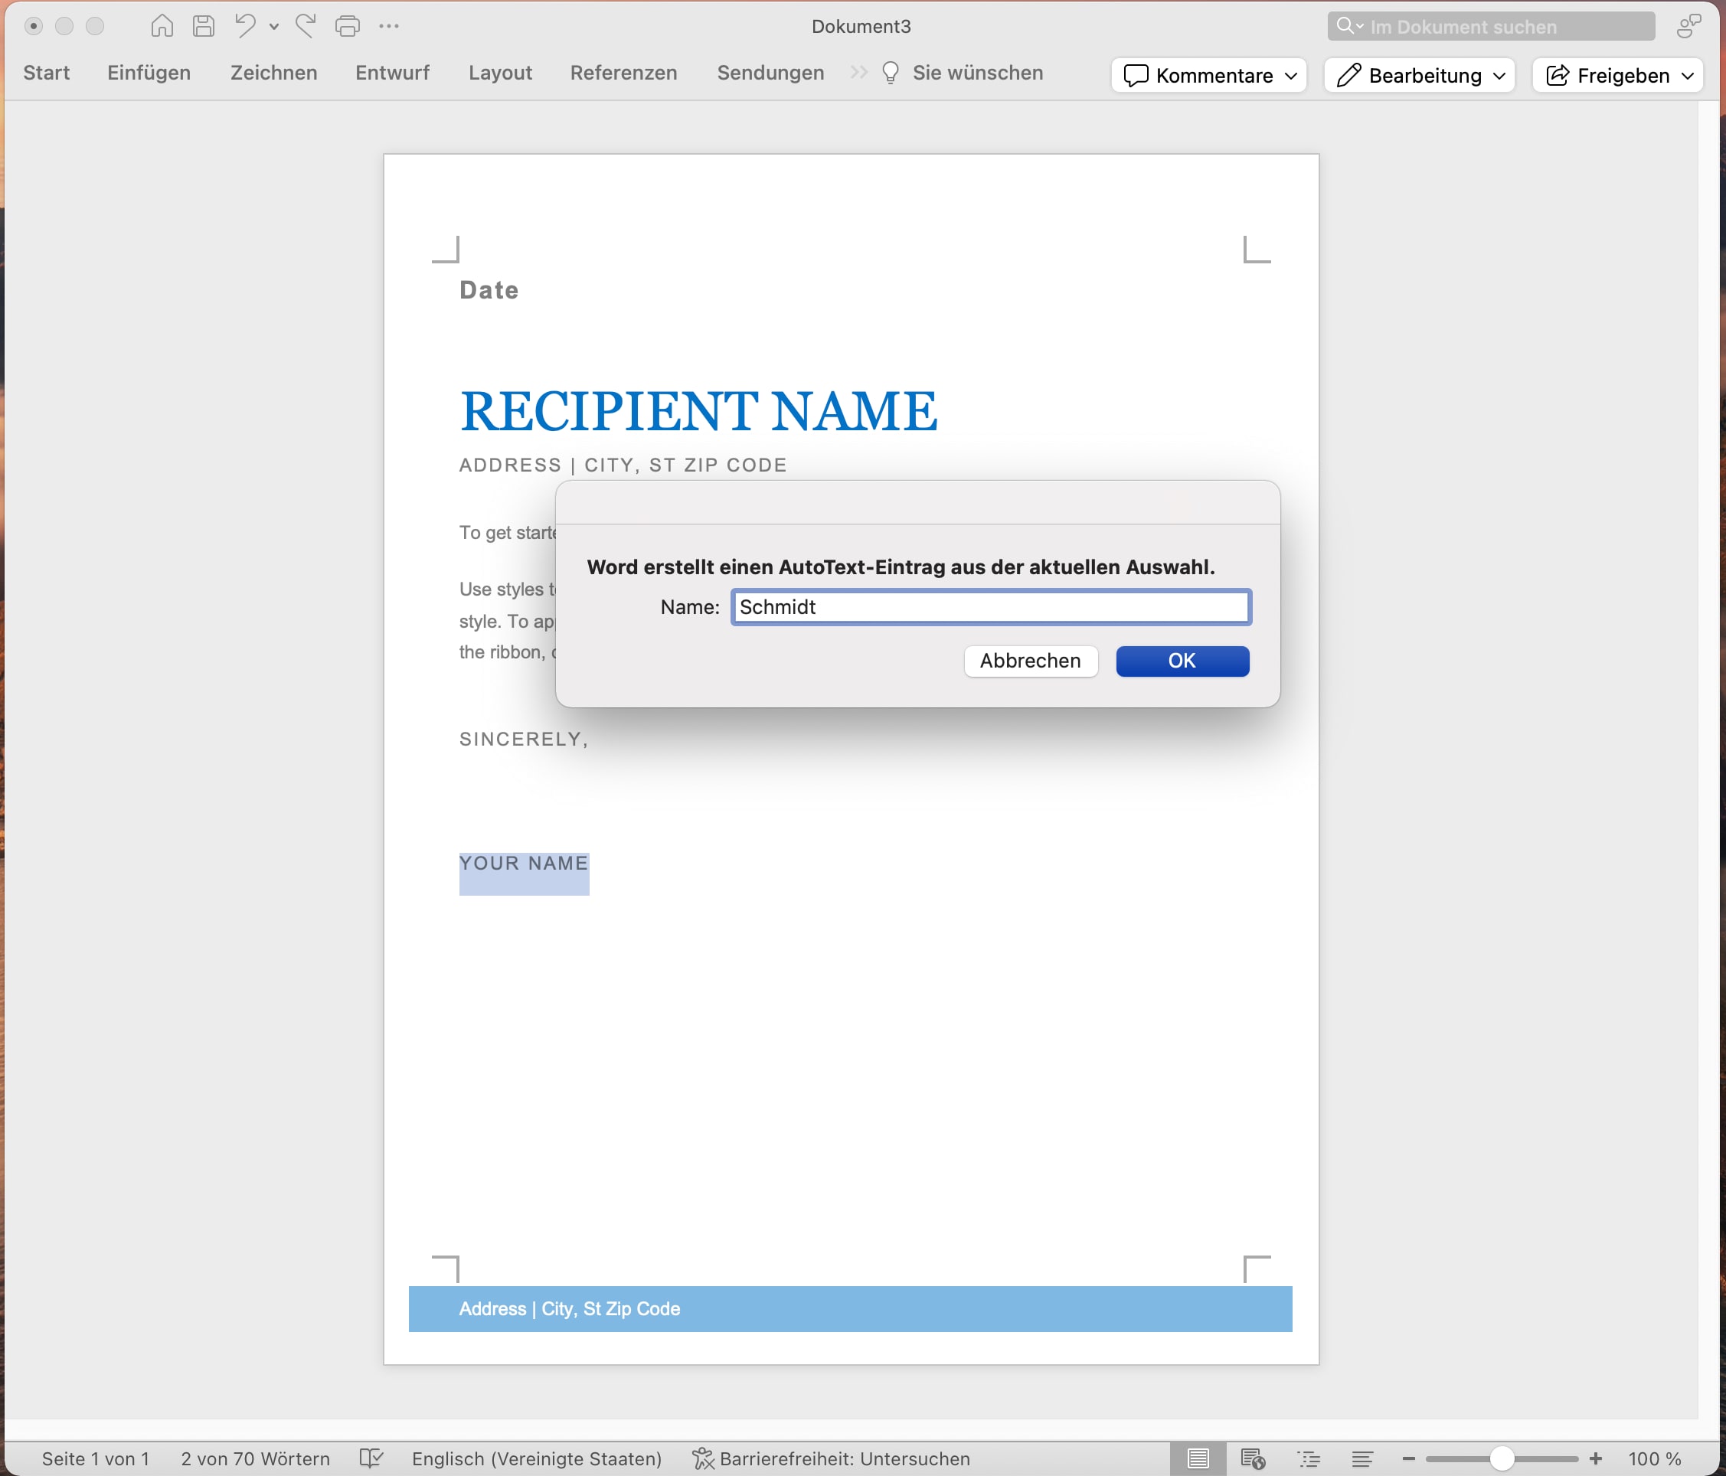This screenshot has height=1476, width=1726.
Task: Click the highlighted YOUR NAME text
Action: coord(524,863)
